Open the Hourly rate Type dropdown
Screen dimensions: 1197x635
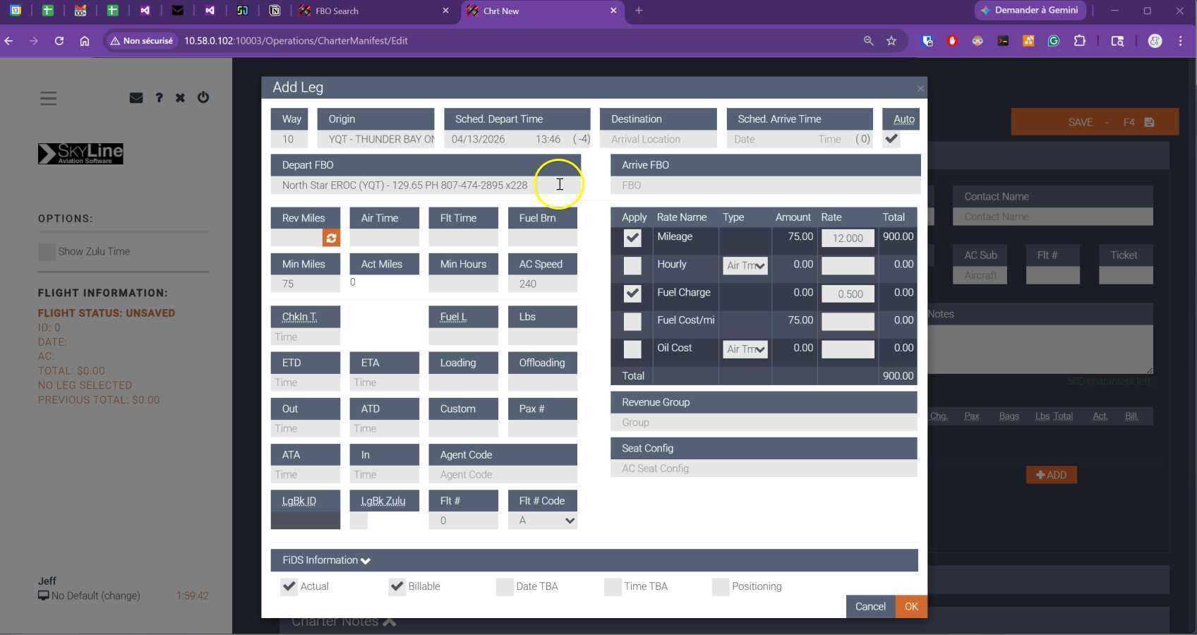pos(745,266)
